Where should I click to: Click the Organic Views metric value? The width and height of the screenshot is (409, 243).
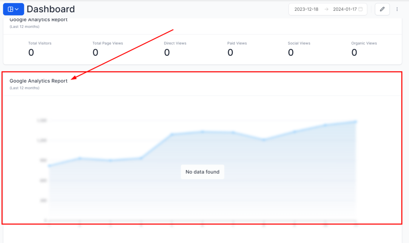click(354, 53)
